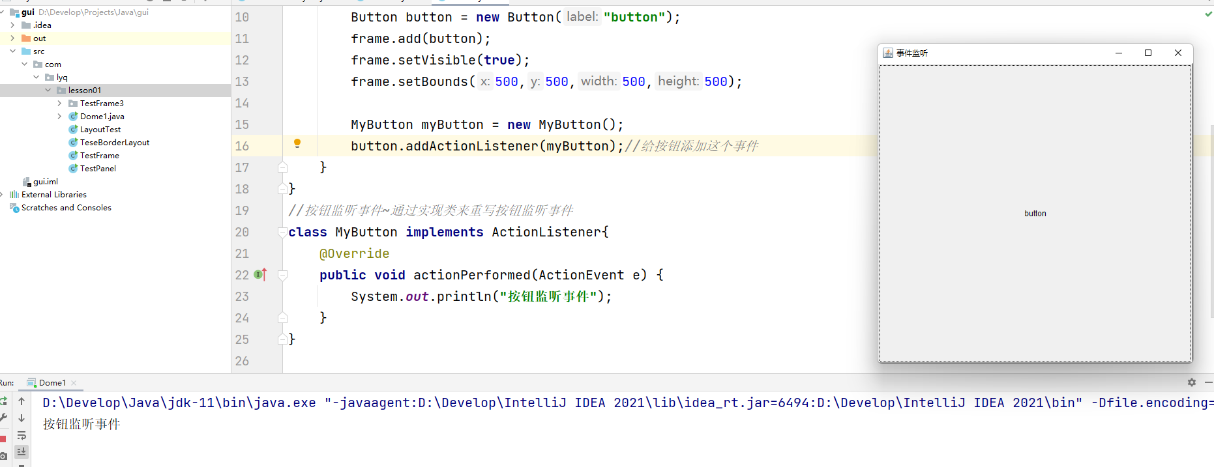Hide the Run tool window
Image resolution: width=1214 pixels, height=467 pixels.
[1209, 382]
